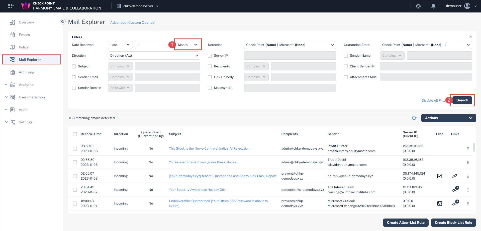Click the Receive Time column header
Image resolution: width=481 pixels, height=231 pixels.
[91, 134]
